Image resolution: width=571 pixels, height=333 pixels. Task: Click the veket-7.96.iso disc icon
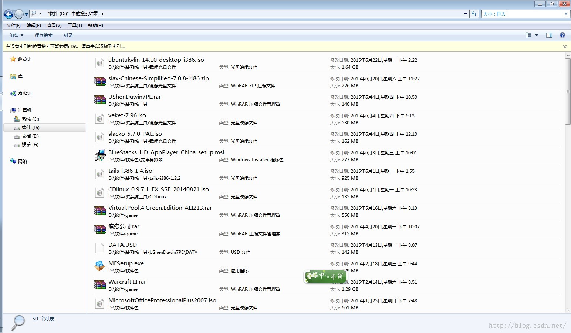[99, 119]
